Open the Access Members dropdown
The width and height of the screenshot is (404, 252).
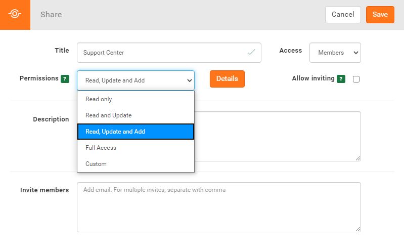point(335,53)
